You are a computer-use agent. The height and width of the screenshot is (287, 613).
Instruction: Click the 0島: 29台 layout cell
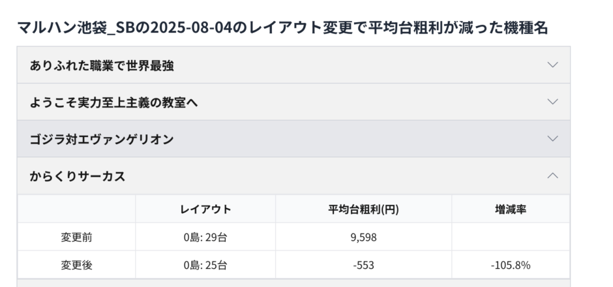coord(205,237)
